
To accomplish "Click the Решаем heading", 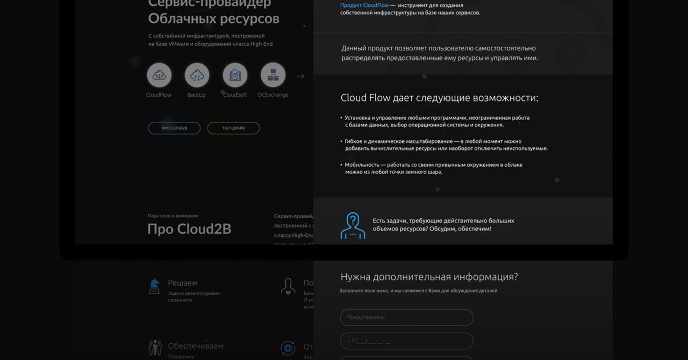I will [x=183, y=283].
